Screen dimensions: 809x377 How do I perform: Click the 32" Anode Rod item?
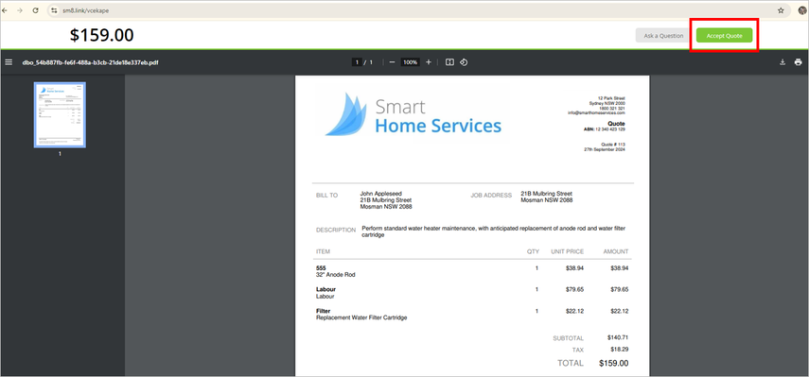coord(335,275)
